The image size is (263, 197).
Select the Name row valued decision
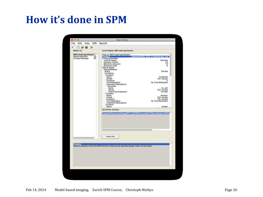pos(136,95)
